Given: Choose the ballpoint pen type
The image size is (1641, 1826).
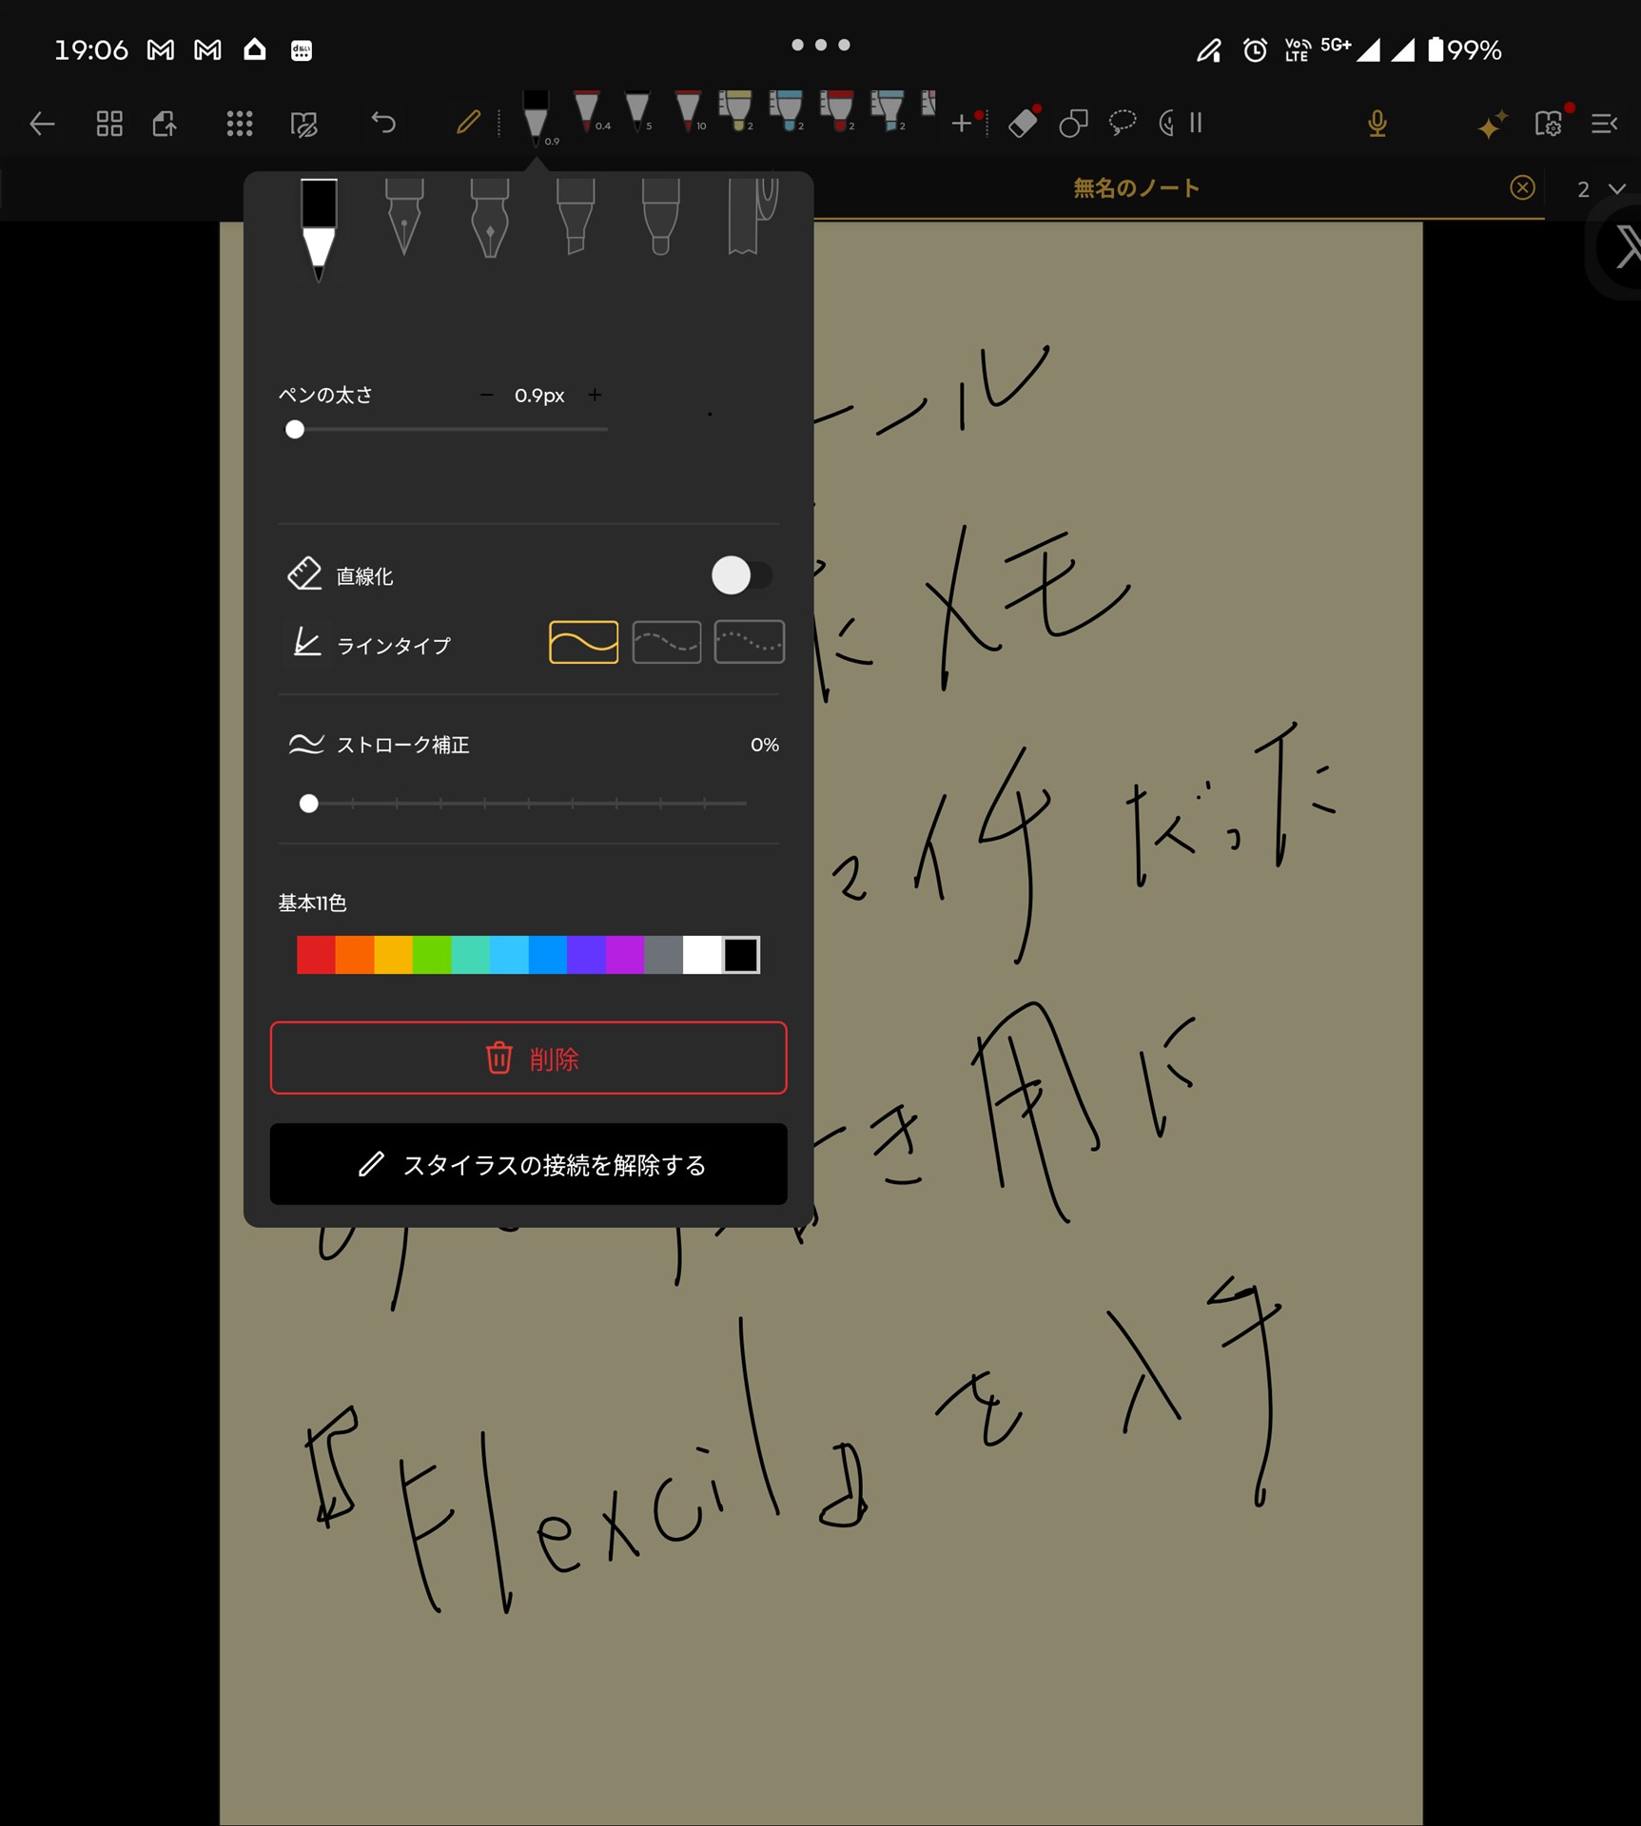Looking at the screenshot, I should 319,230.
